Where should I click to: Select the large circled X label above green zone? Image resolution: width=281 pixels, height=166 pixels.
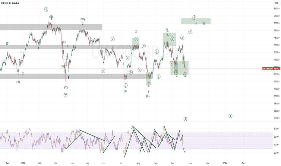coord(194,18)
